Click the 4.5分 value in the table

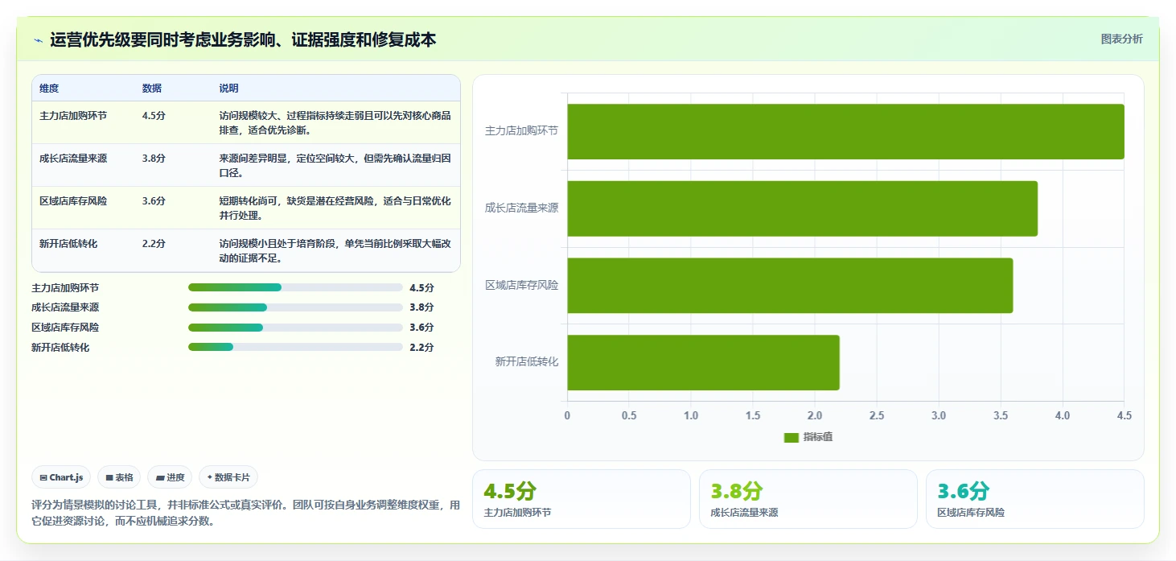pyautogui.click(x=154, y=116)
